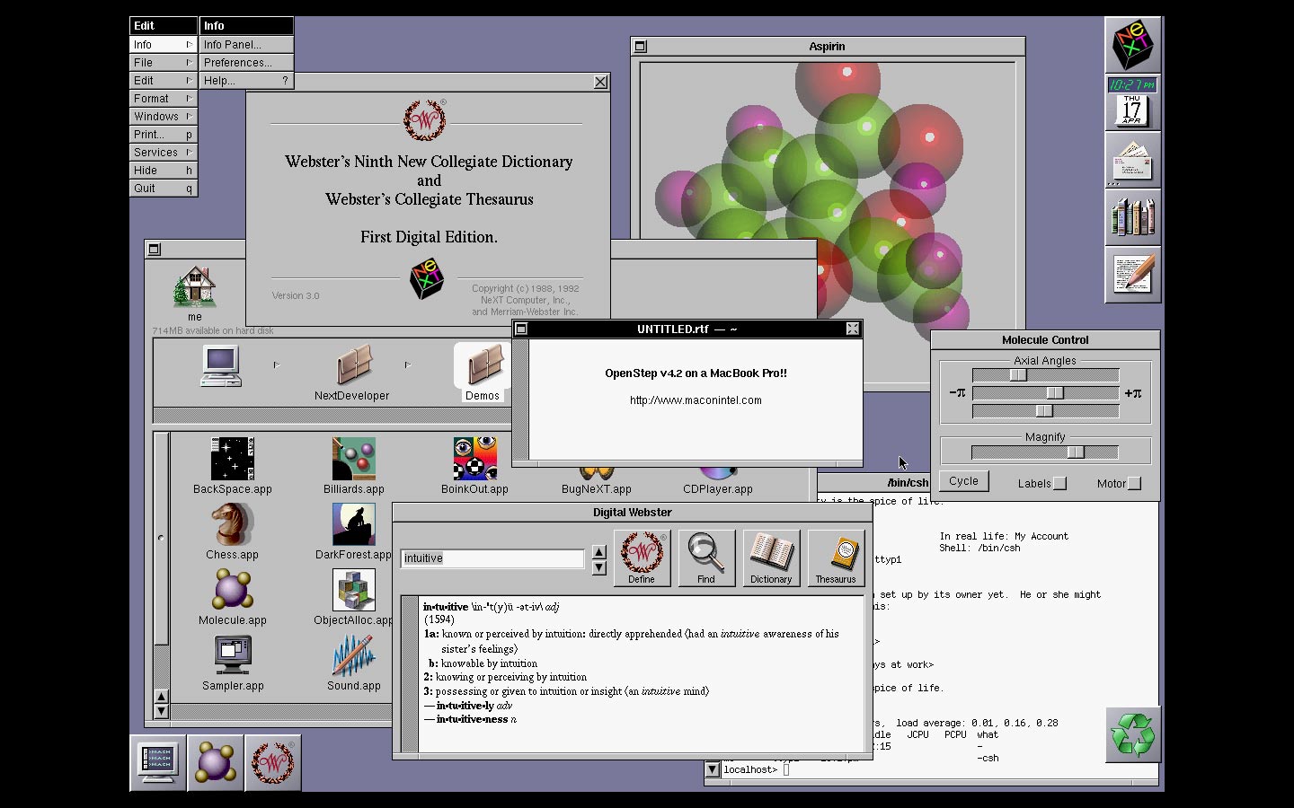Open Info Panel... menu item
Screen dimensions: 1294x808
[246, 44]
